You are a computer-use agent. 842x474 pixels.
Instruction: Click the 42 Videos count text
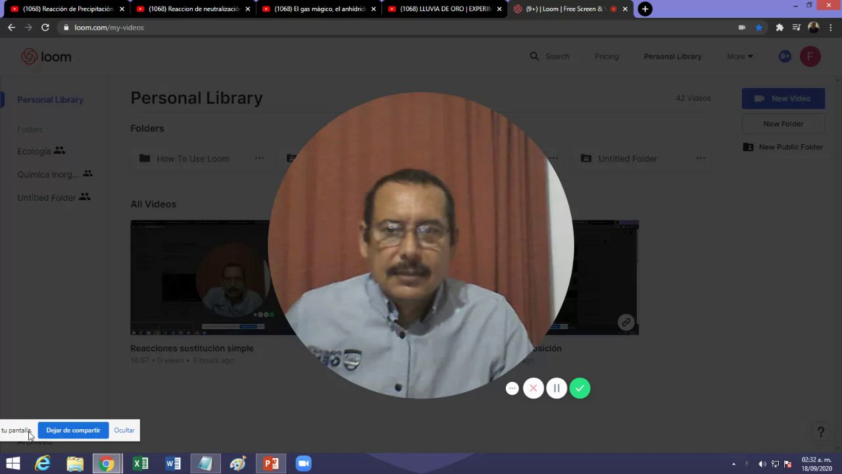coord(693,98)
